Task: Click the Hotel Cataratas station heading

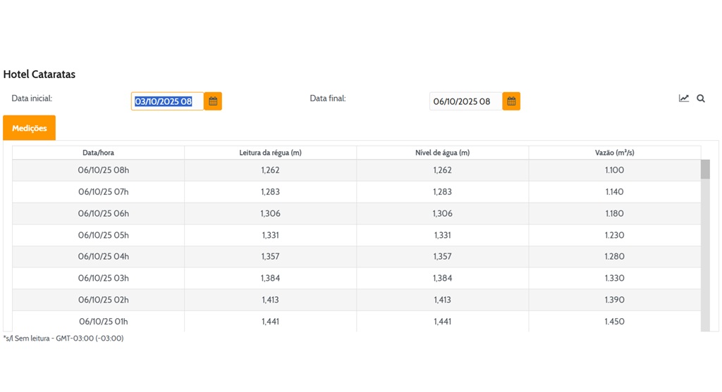Action: click(x=39, y=74)
